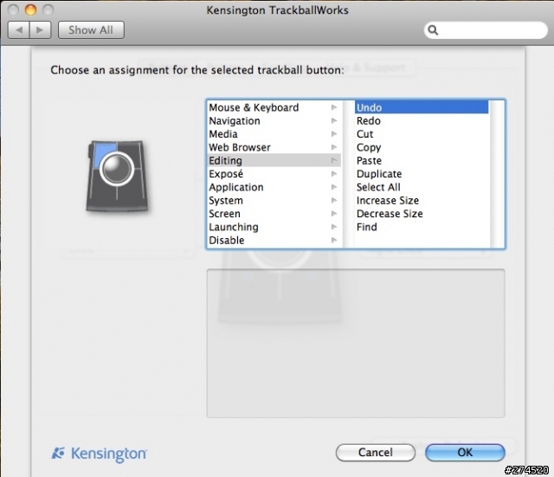Choose the Copy action
Image resolution: width=554 pixels, height=477 pixels.
(x=422, y=147)
